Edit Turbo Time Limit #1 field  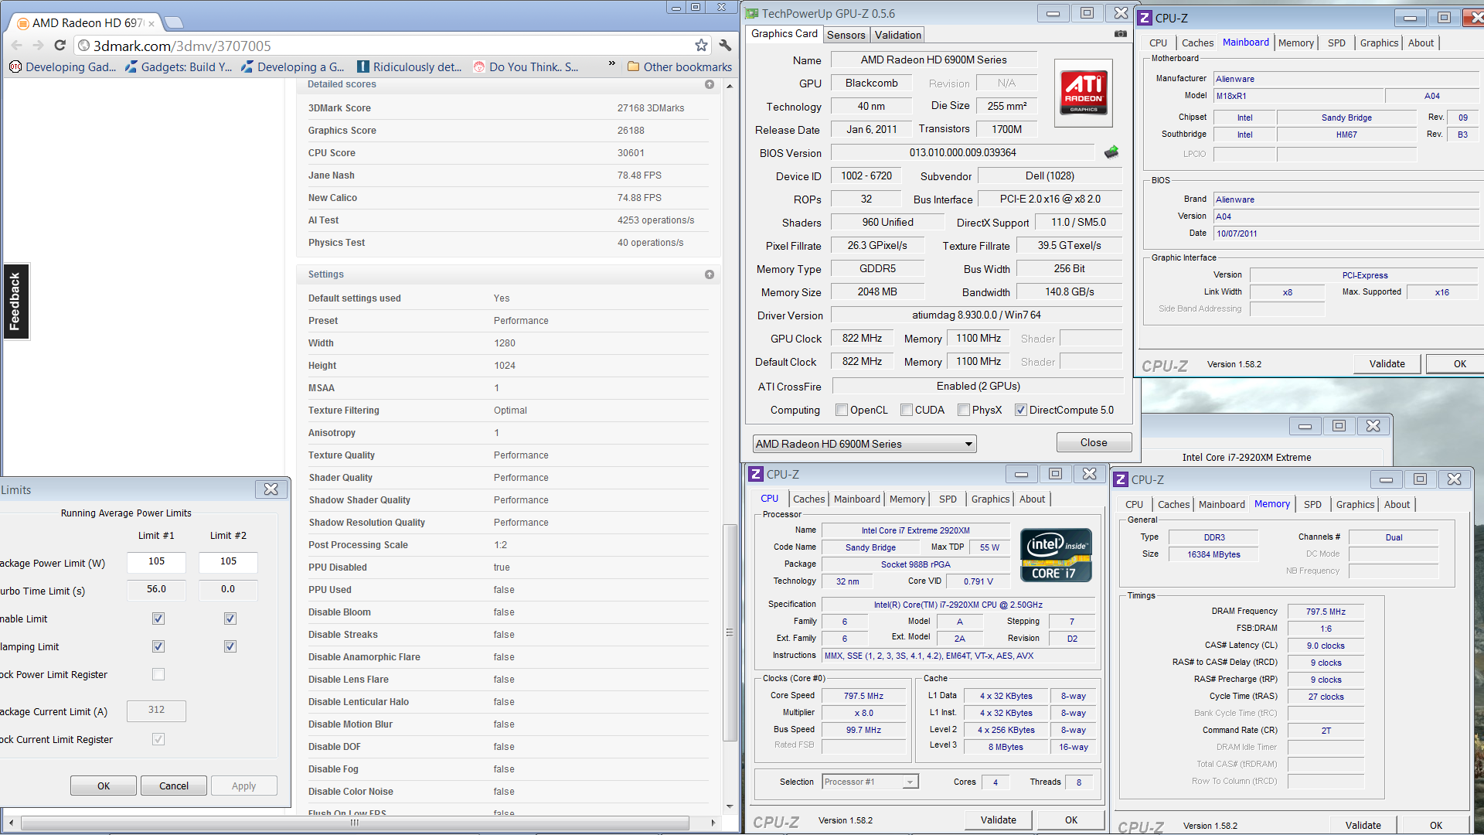coord(156,590)
